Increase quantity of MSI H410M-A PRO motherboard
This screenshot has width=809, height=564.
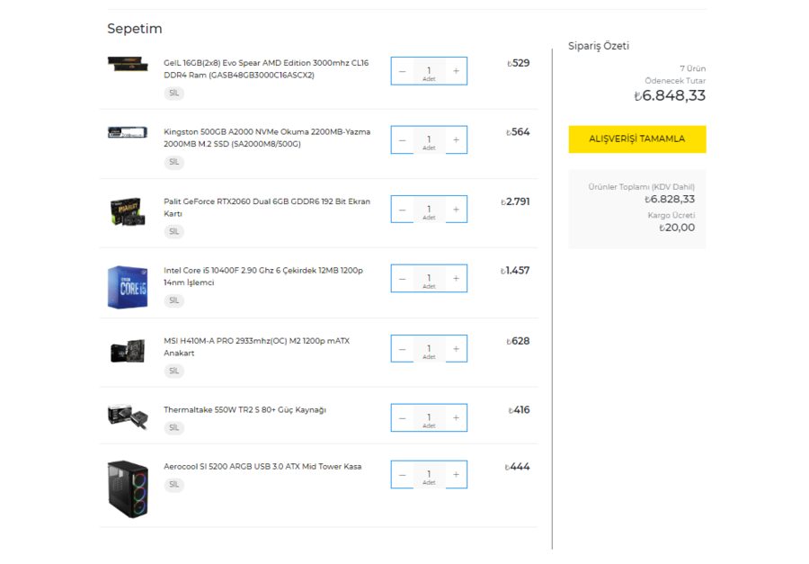[456, 349]
